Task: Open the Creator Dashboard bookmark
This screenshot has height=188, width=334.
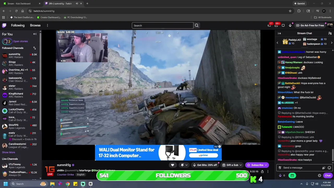Action: [49, 17]
